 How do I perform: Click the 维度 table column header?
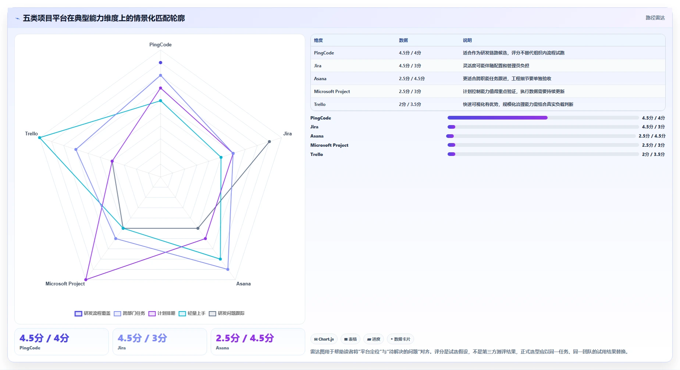[x=318, y=40]
